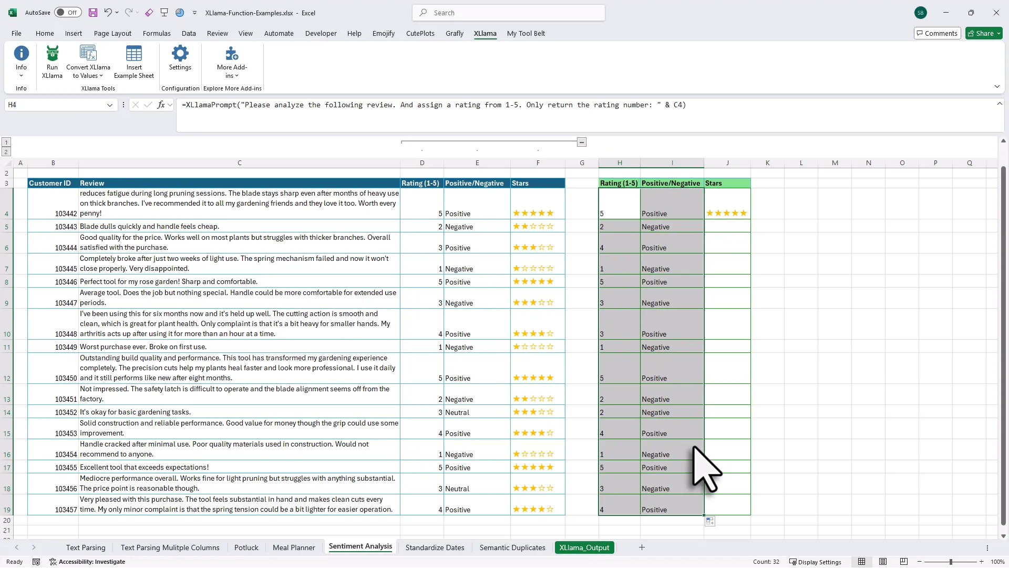Insert an XLlama Example Sheet
Screen dimensions: 1009x568
(133, 60)
